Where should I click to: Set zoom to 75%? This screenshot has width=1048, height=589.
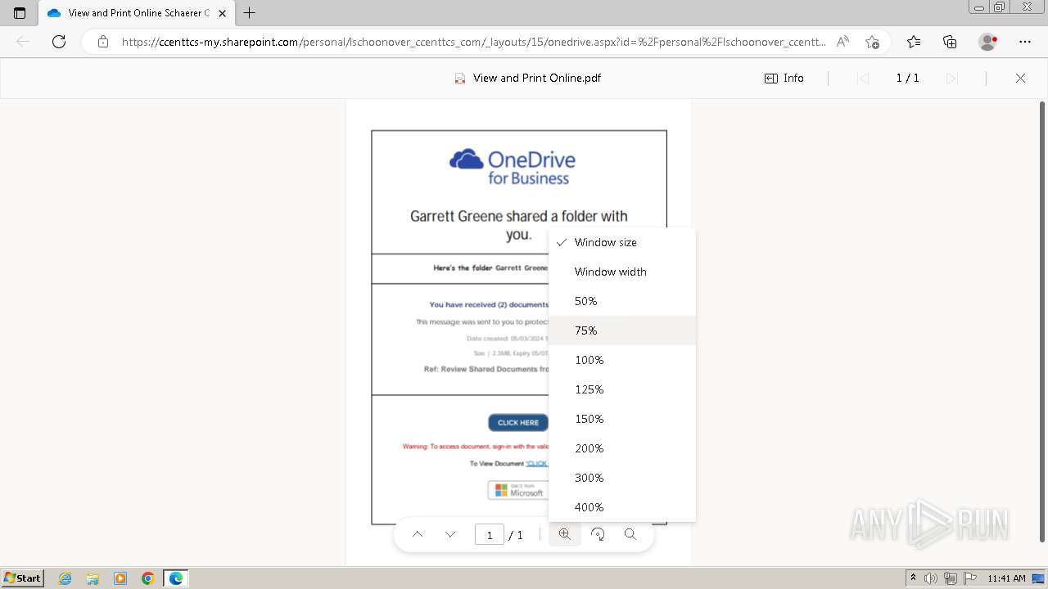[622, 330]
